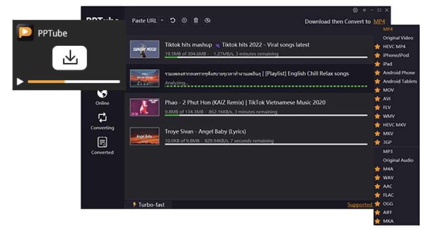
Task: Select the Phao - 2 Phut Hon title
Action: pyautogui.click(x=245, y=103)
